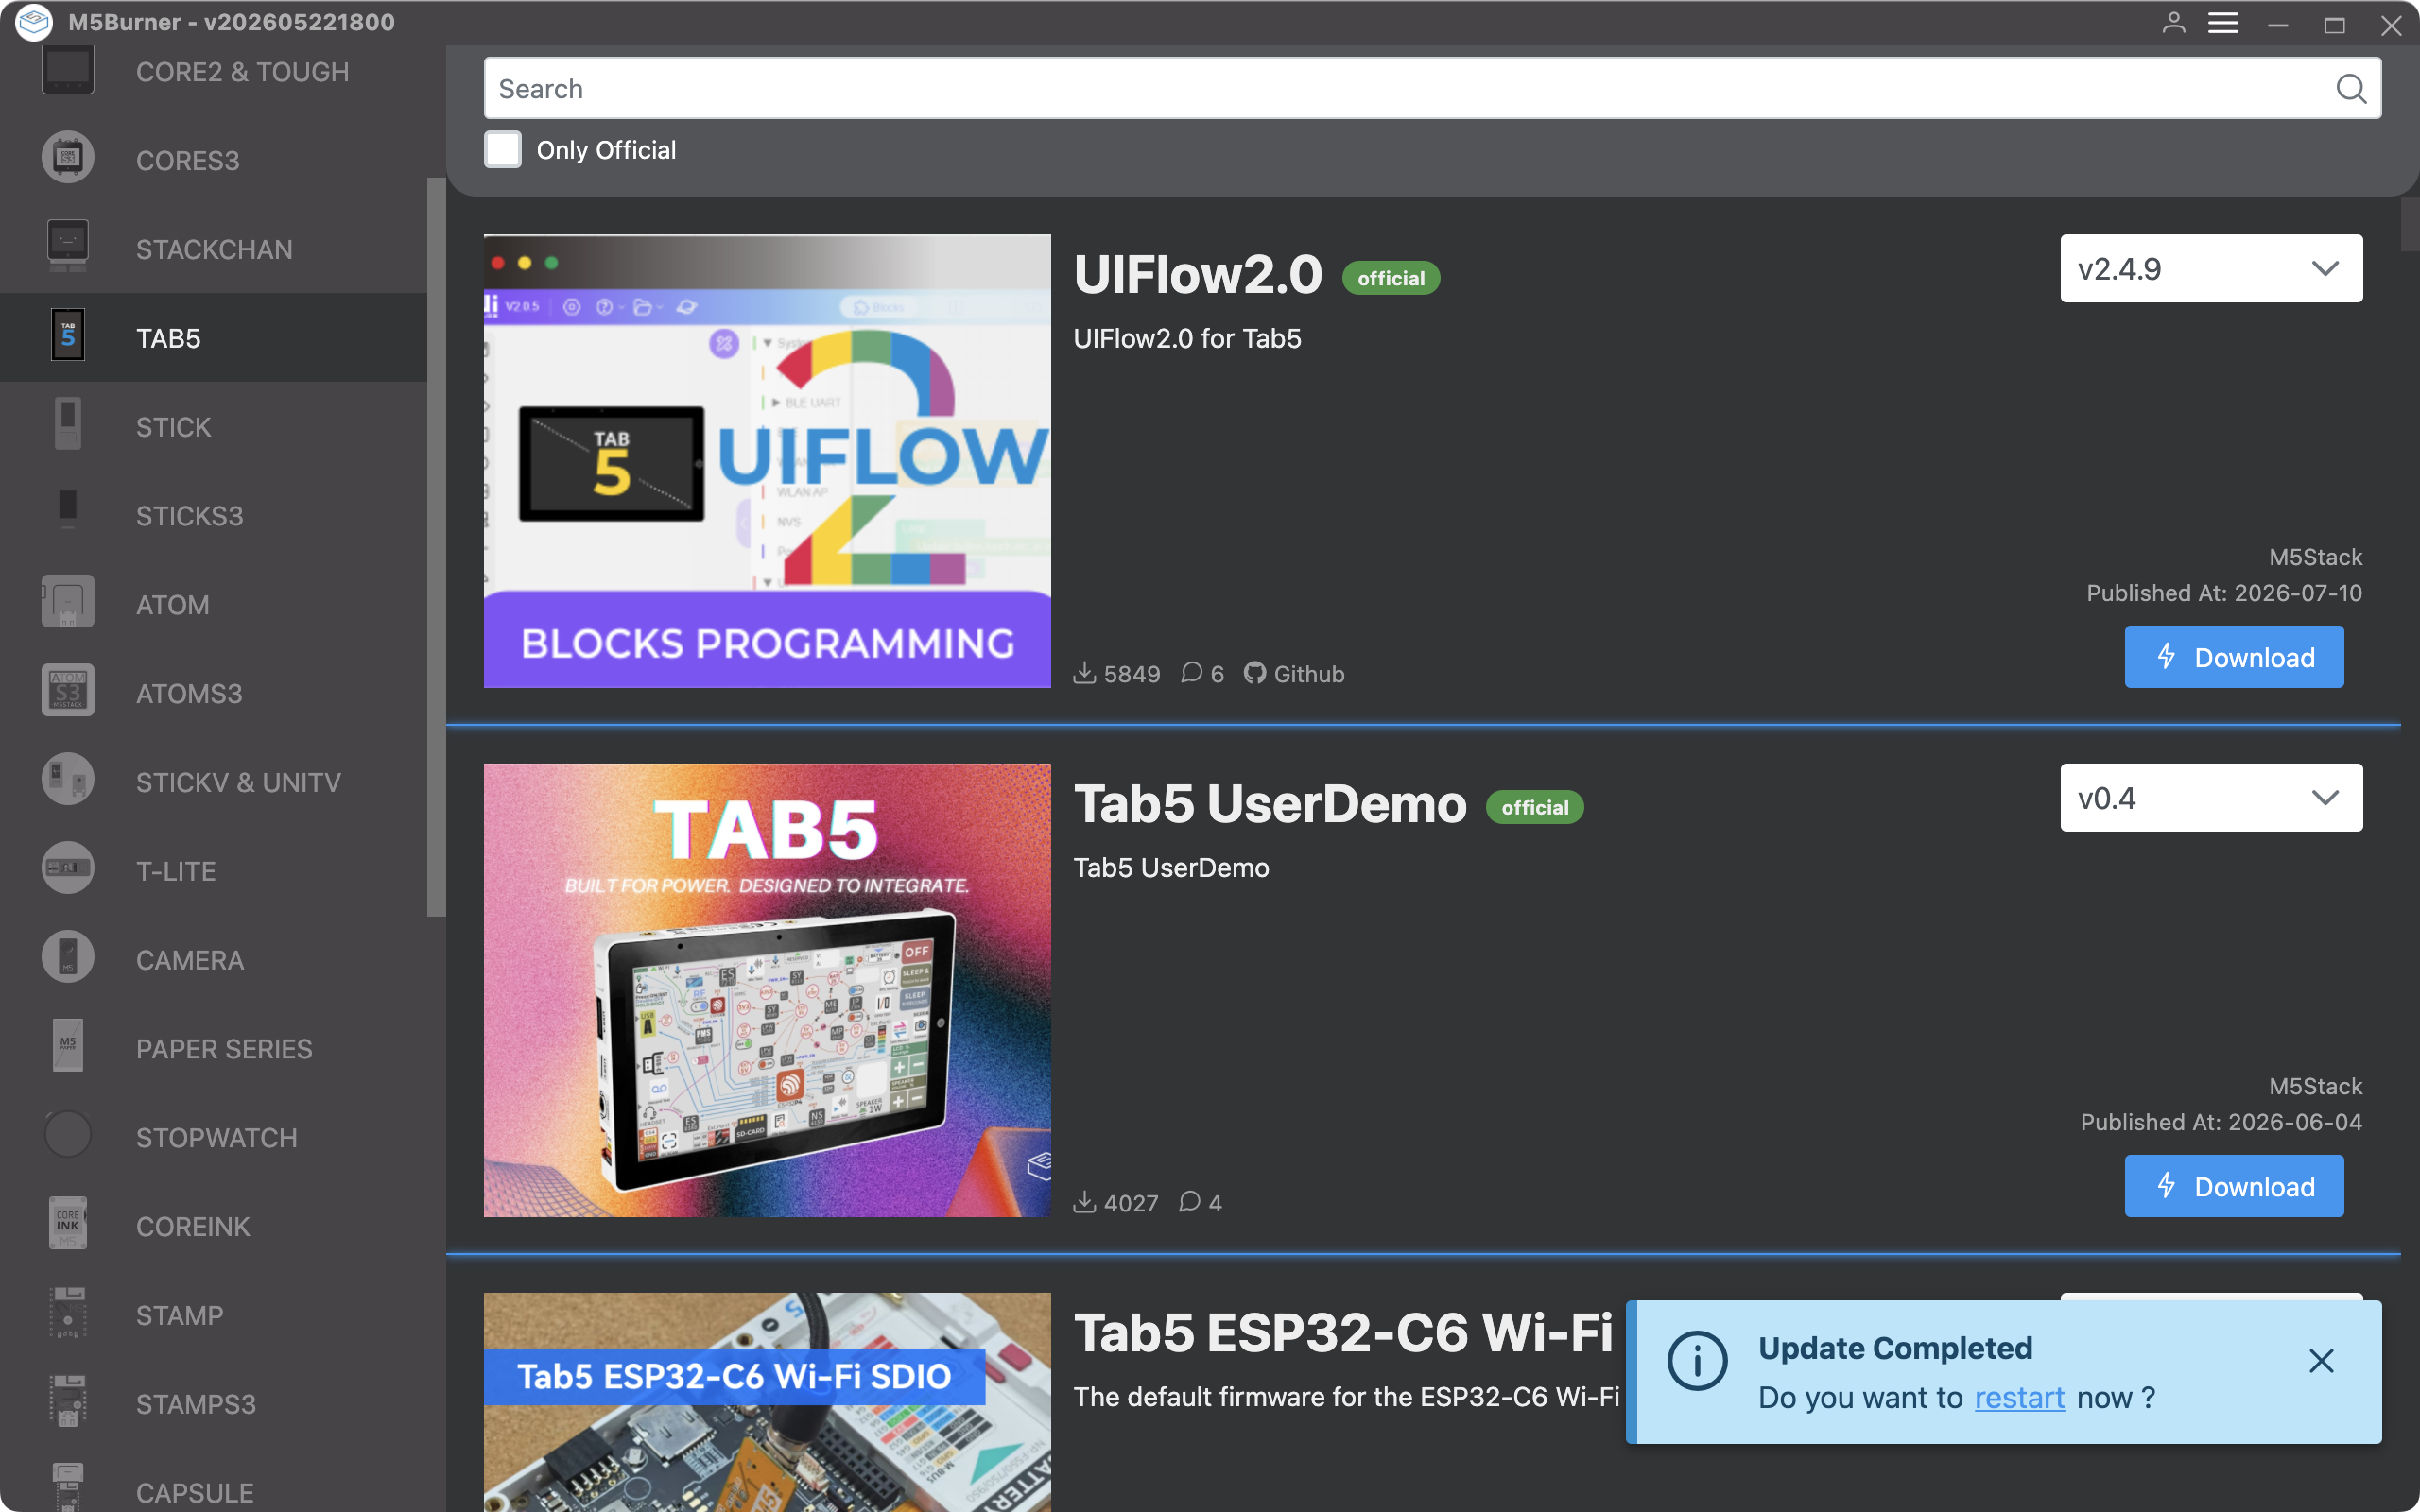
Task: Expand the Tab5 UserDemo v0.4 version dropdown
Action: click(x=2211, y=798)
